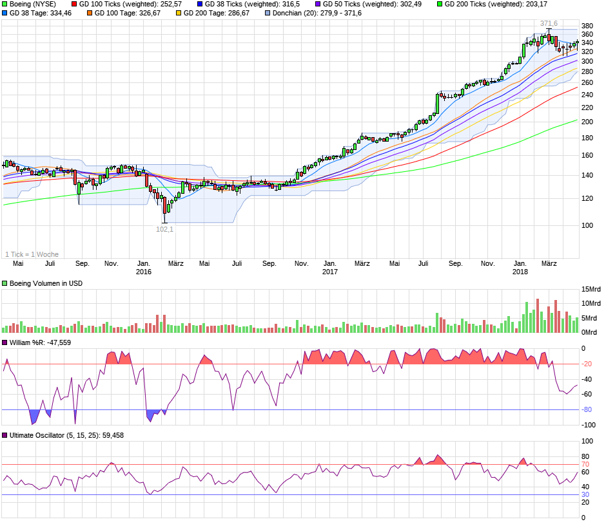Click 'Donchian (20): 279,9 - 371,6' label
Screen dimensions: 606x524
point(317,13)
